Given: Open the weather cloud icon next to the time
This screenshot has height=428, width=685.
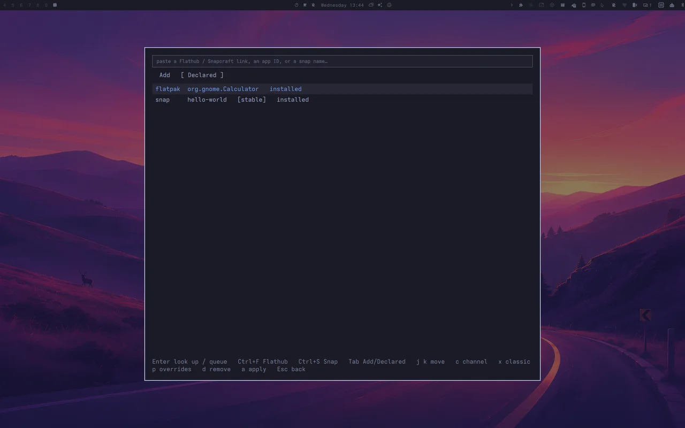Looking at the screenshot, I should pyautogui.click(x=371, y=5).
